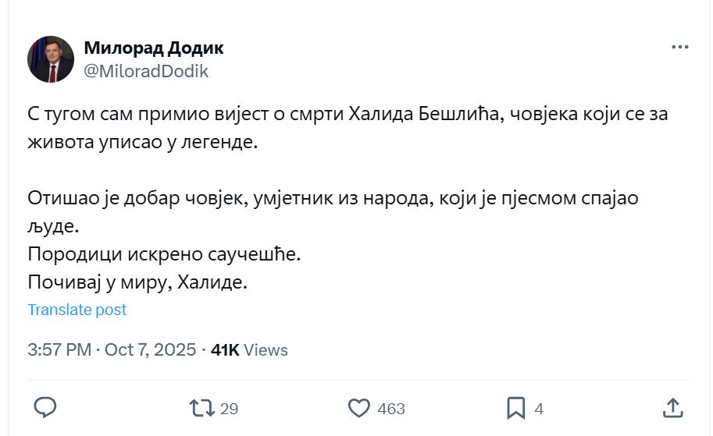Click the line 'Породици искрено саучешће.'

pyautogui.click(x=164, y=253)
